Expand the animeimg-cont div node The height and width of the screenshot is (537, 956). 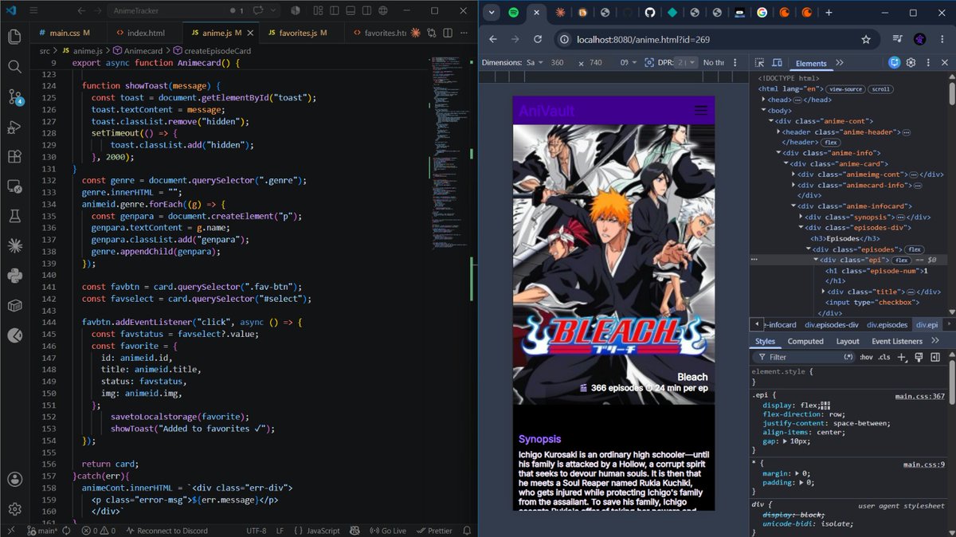[793, 174]
